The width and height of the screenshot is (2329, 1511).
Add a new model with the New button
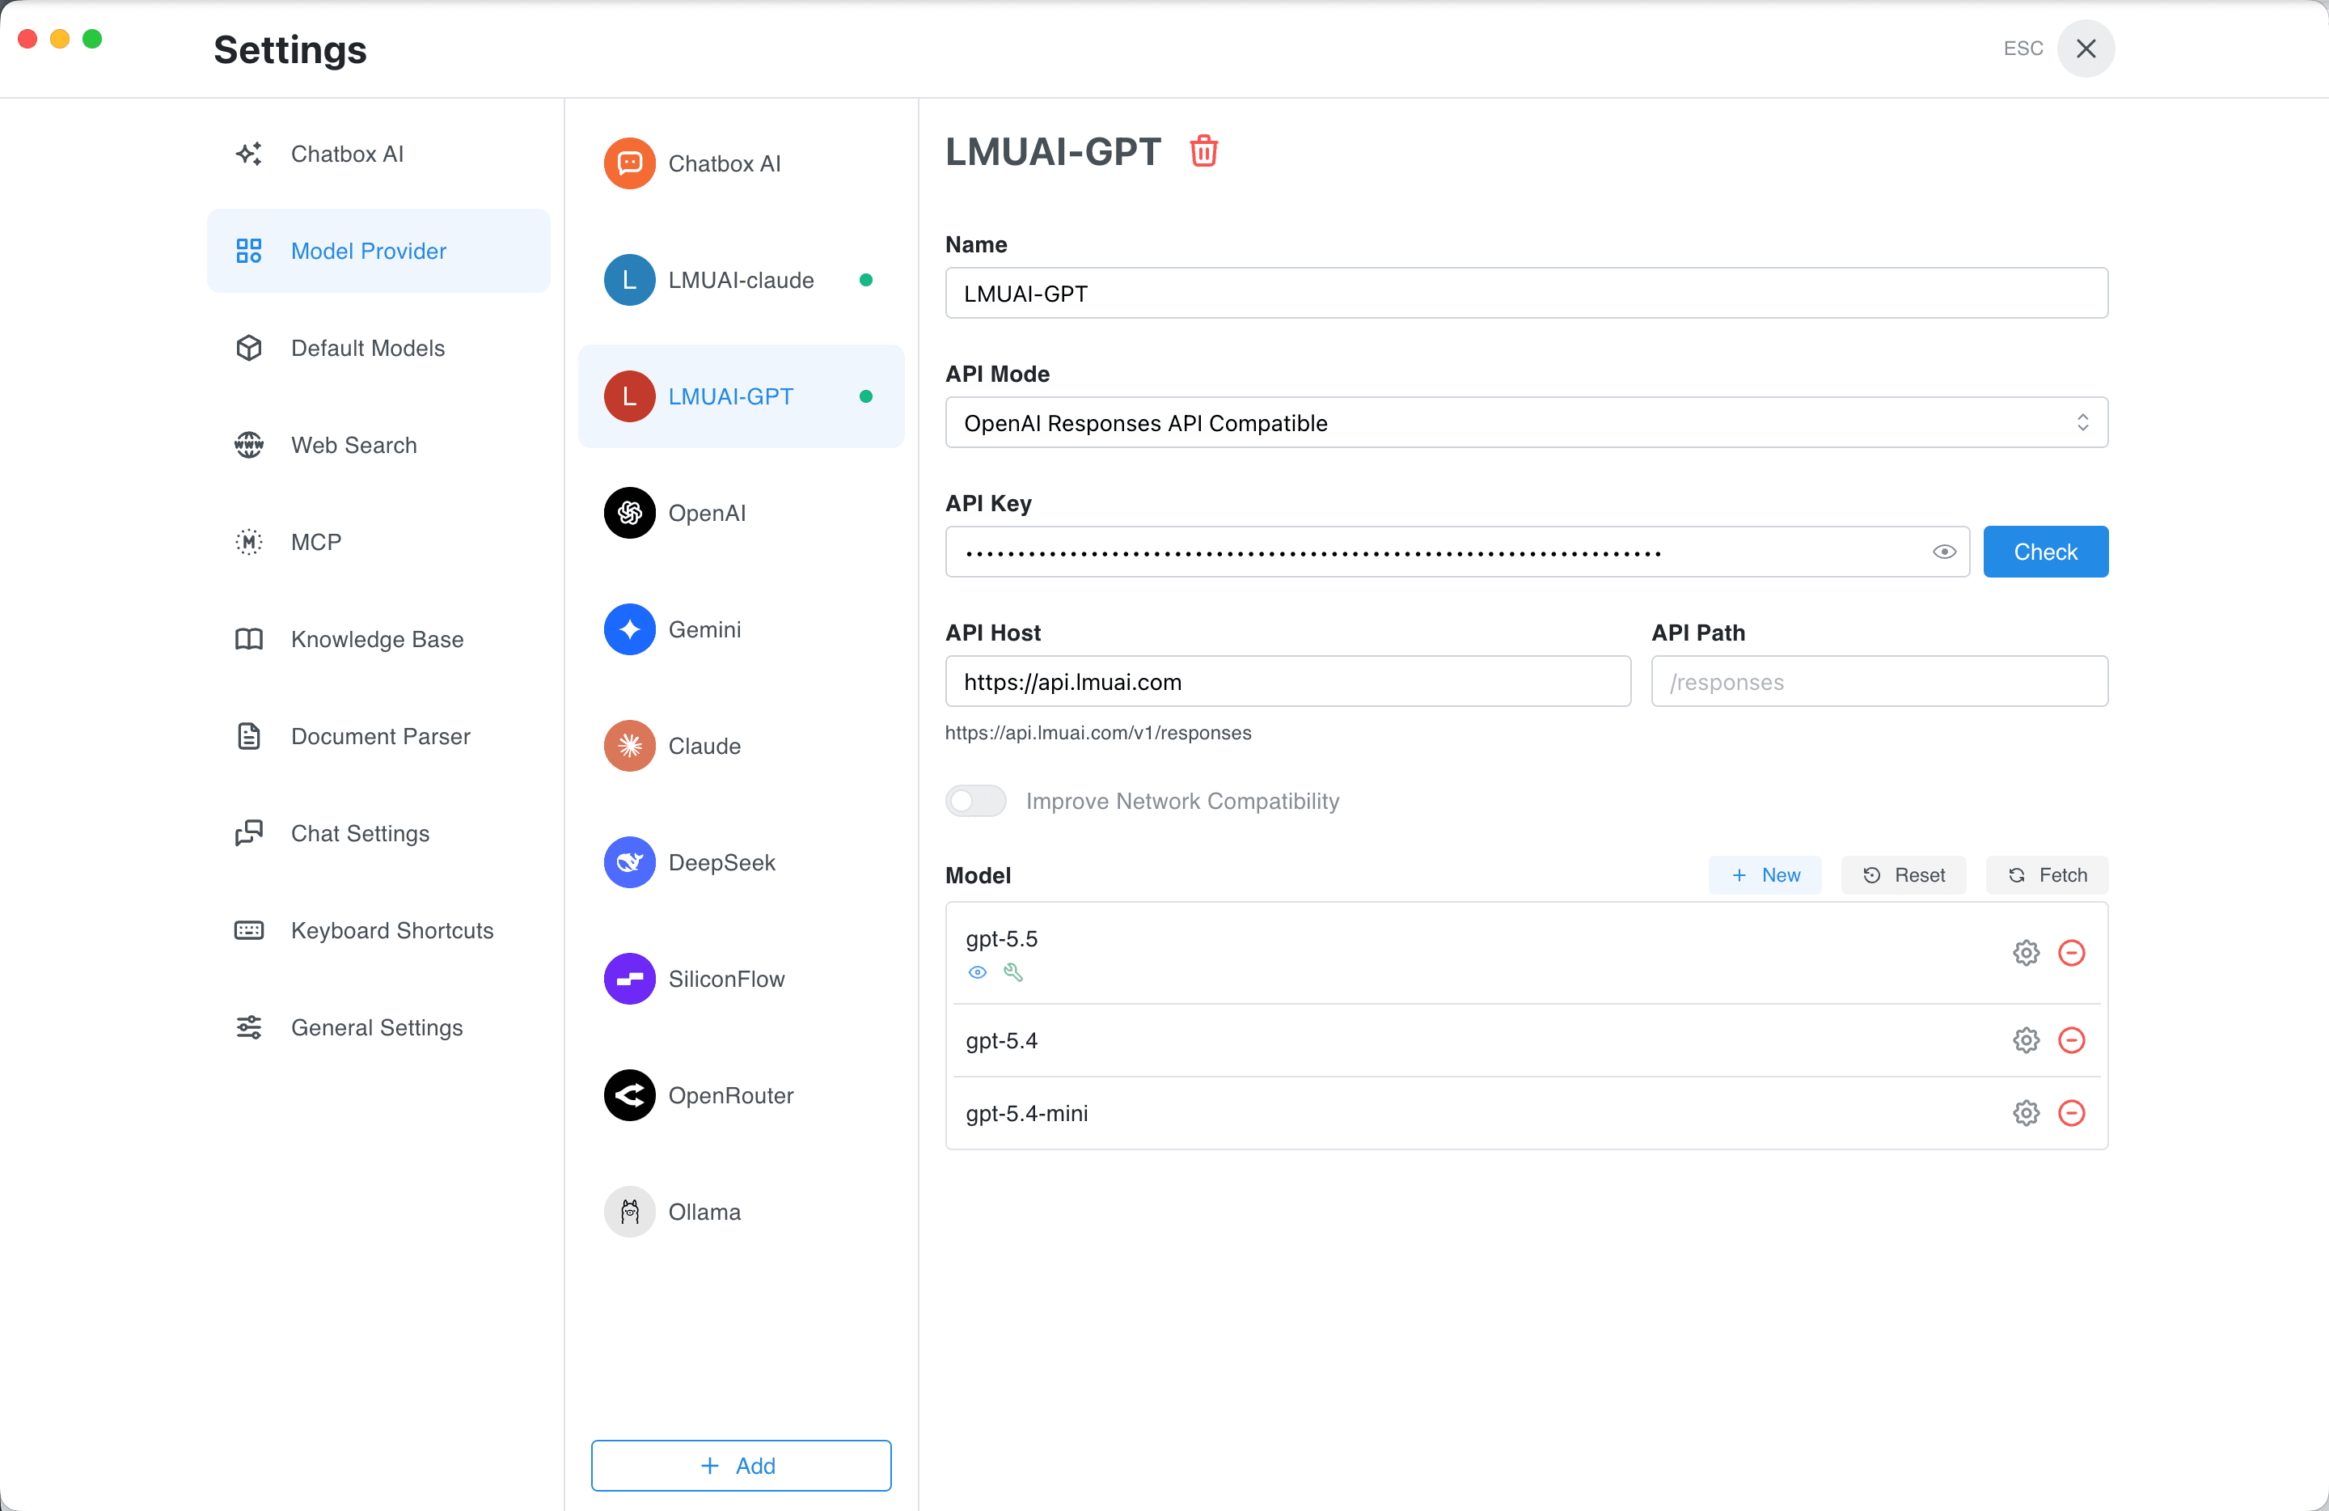click(1764, 875)
